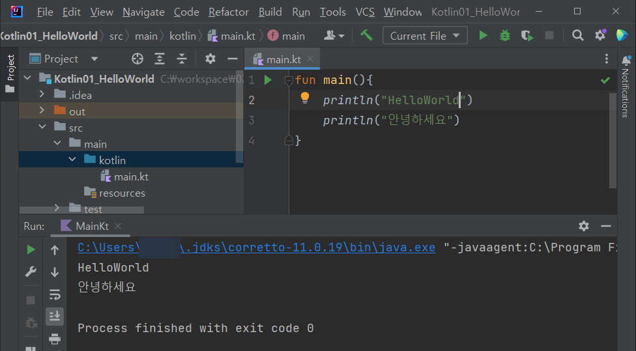The height and width of the screenshot is (351, 636).
Task: Rerun MainKt with green arrow in Run panel
Action: tap(31, 249)
